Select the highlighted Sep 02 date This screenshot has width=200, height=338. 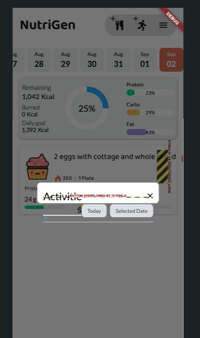[x=171, y=60]
